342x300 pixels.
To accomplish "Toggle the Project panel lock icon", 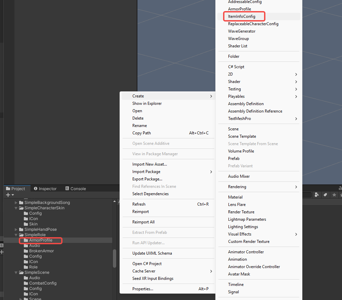I will pos(340,188).
